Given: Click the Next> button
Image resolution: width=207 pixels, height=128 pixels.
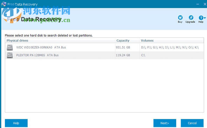Looking at the screenshot, I should click(165, 123).
